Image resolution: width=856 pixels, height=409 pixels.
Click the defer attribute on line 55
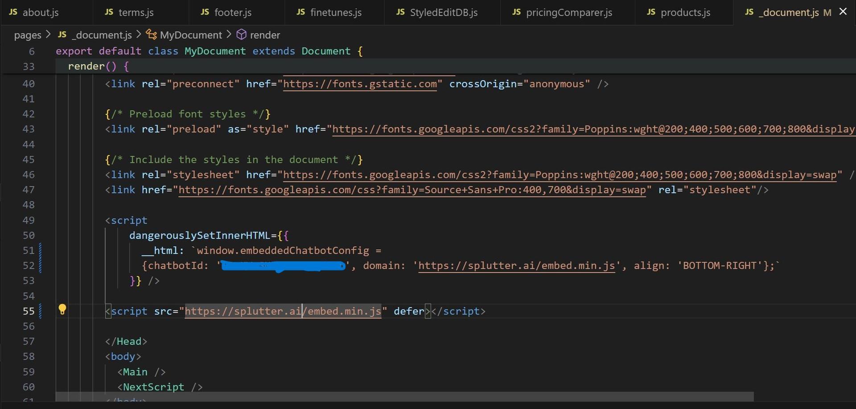click(409, 311)
